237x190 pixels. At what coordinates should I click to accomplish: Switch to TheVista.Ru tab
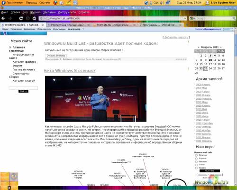click(114, 25)
